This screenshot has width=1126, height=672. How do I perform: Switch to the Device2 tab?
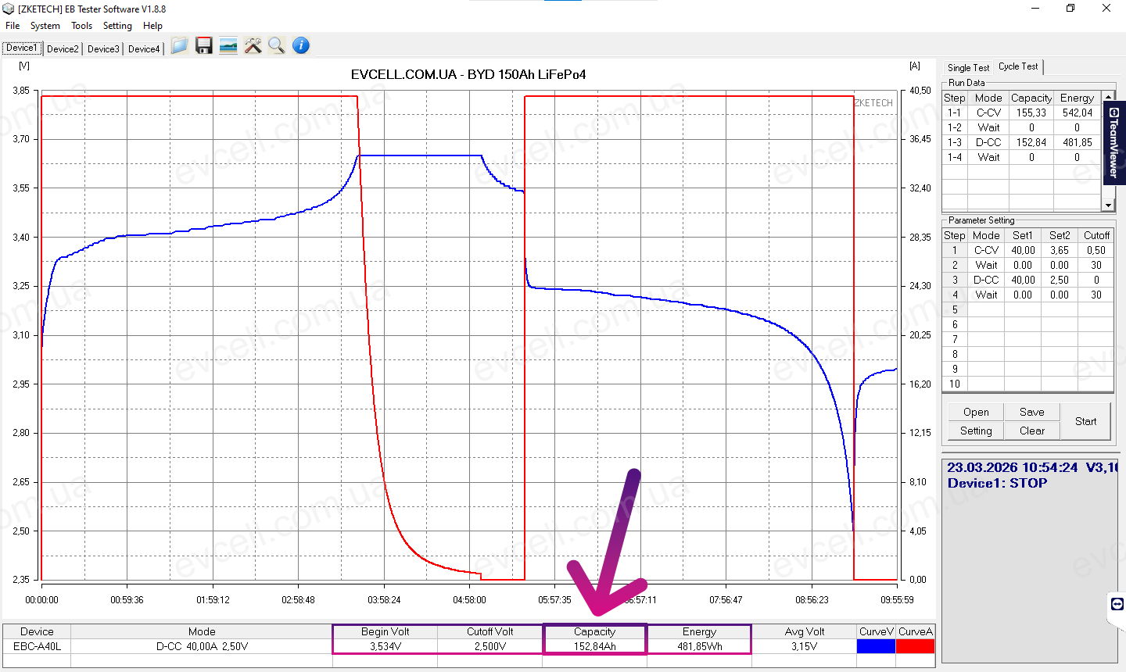(x=63, y=48)
